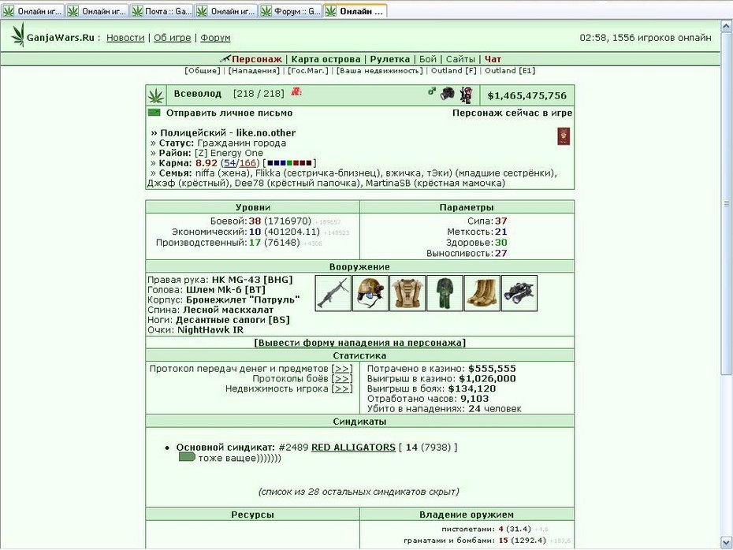Image resolution: width=733 pixels, height=550 pixels.
Task: Click positive karma count 54
Action: click(x=229, y=163)
